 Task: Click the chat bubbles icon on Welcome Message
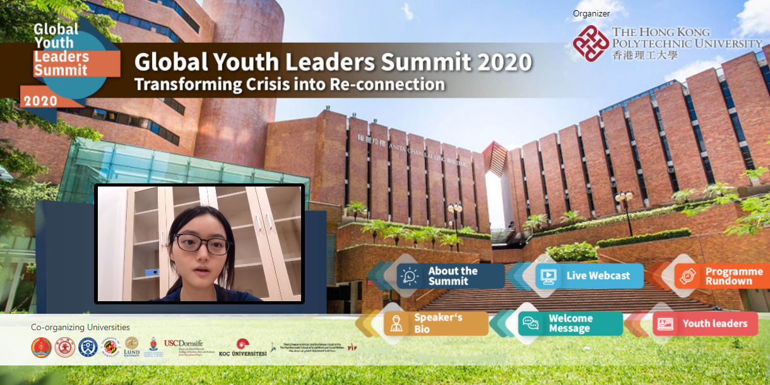pyautogui.click(x=531, y=324)
